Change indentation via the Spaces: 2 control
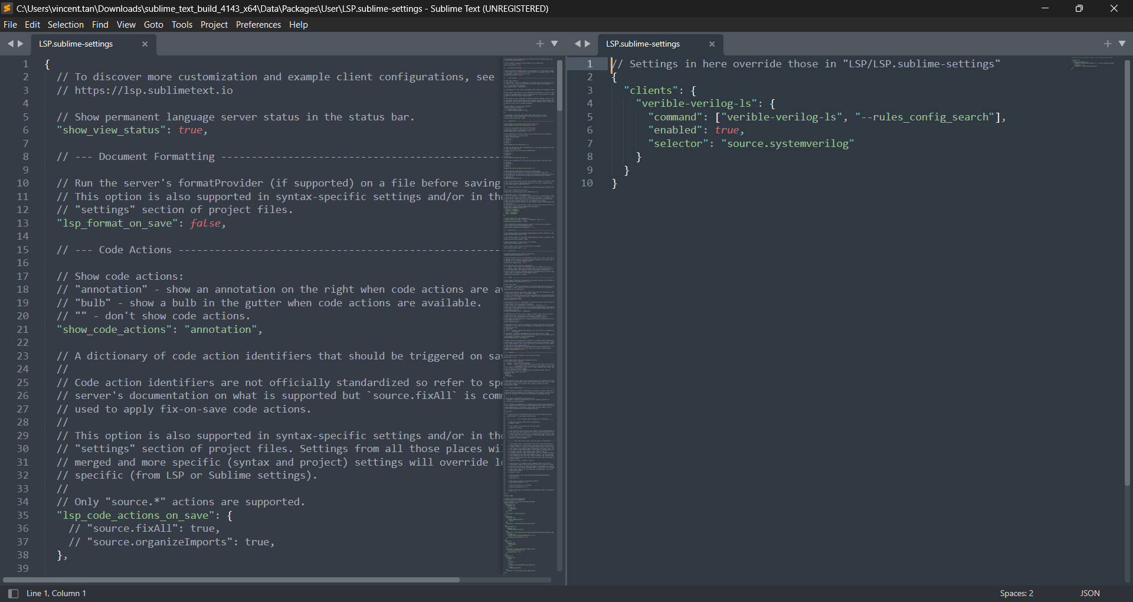Viewport: 1133px width, 602px height. (1016, 593)
